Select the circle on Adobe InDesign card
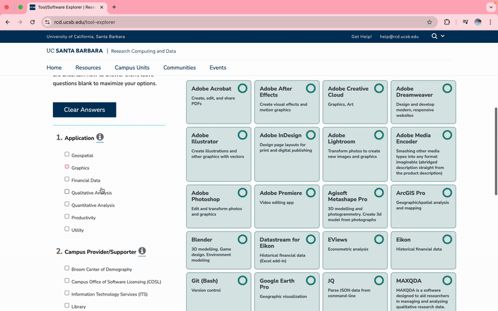This screenshot has width=498, height=311. coord(311,135)
